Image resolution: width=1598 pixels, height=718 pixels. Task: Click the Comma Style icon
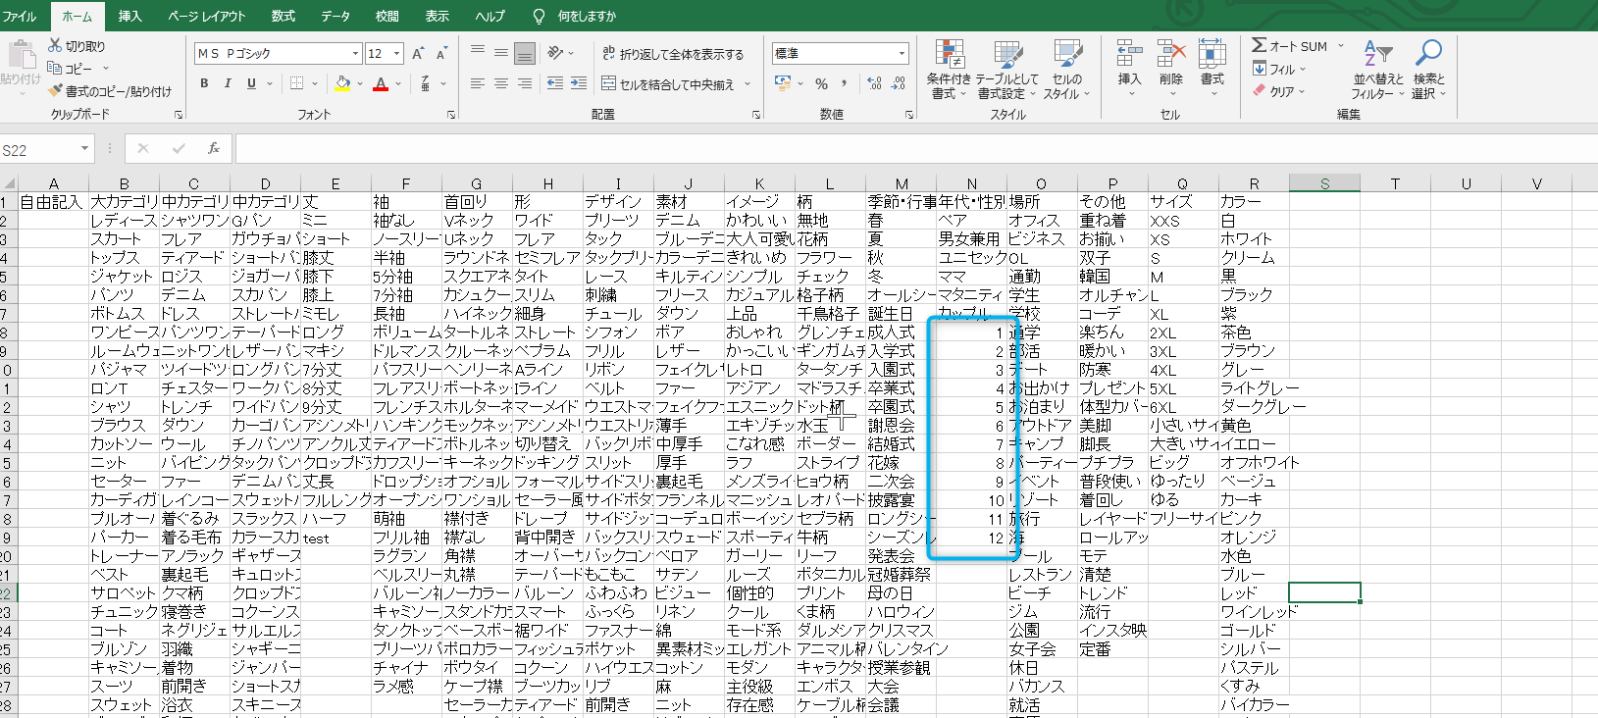pos(845,84)
